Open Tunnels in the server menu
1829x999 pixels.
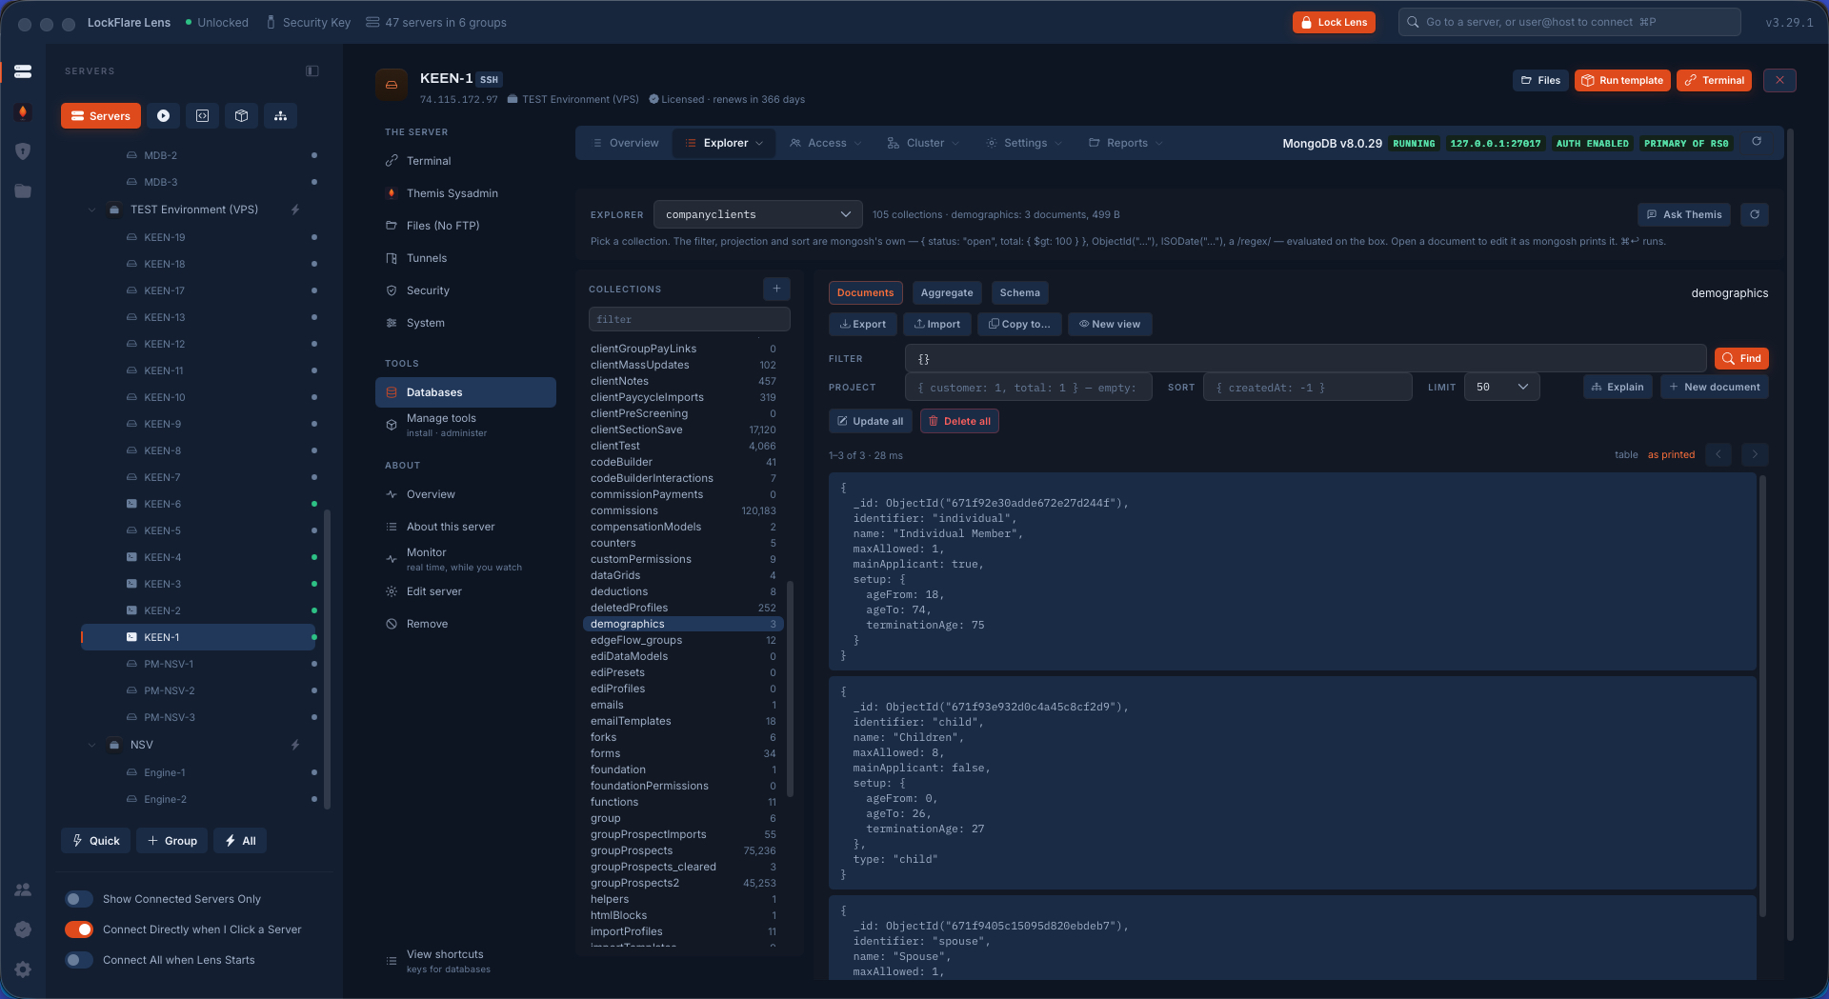426,258
